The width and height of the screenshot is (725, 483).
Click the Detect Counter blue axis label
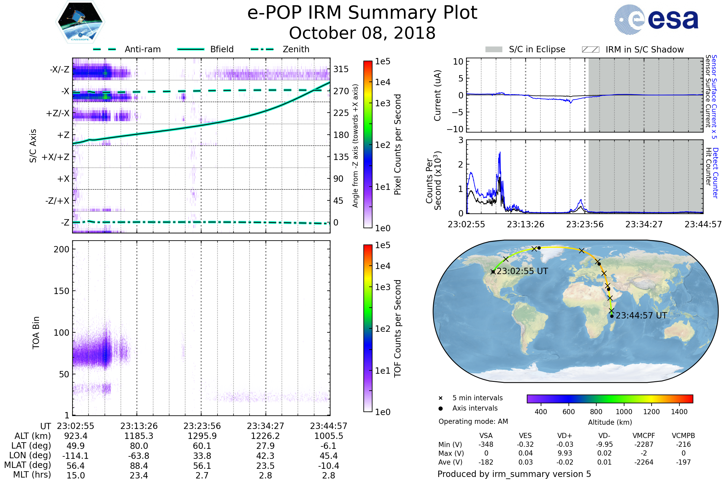pyautogui.click(x=715, y=173)
